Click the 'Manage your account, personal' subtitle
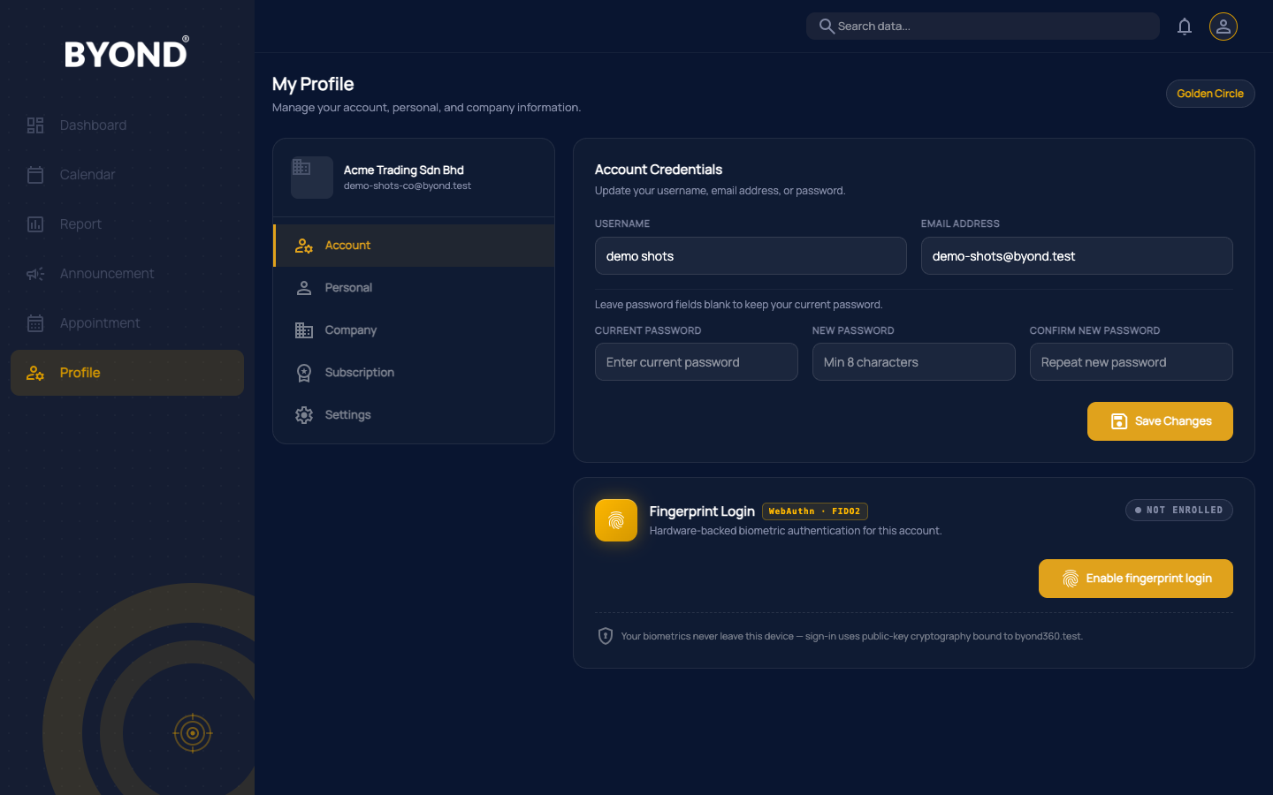Viewport: 1273px width, 795px height. [x=427, y=108]
